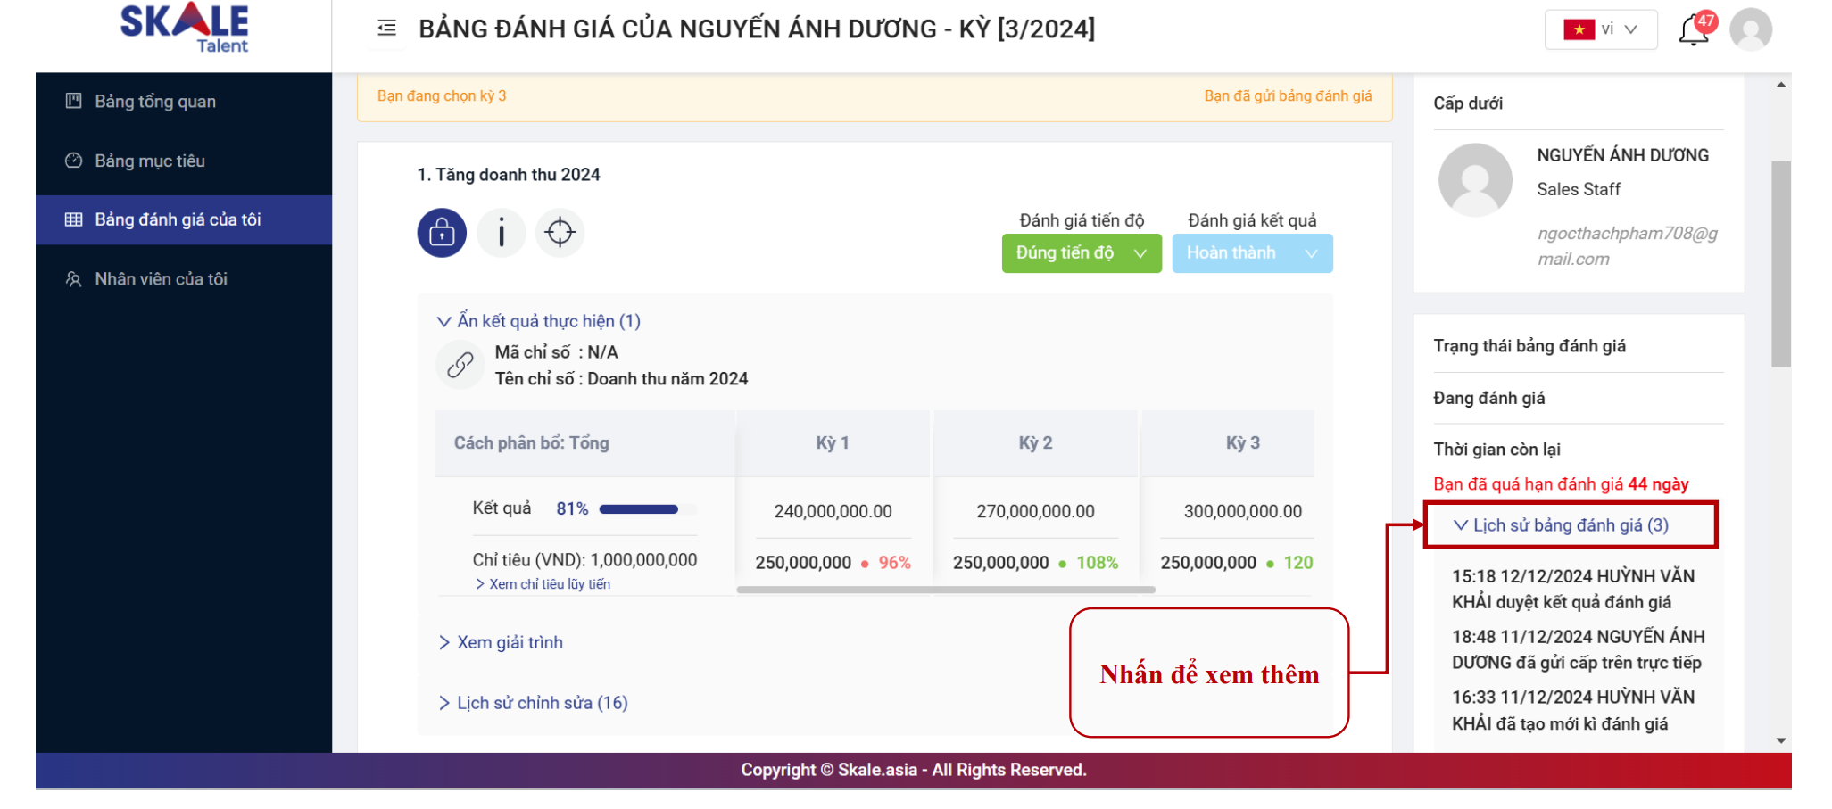The image size is (1832, 809).
Task: Open Bảng mục tiêu in sidebar
Action: coord(150,161)
